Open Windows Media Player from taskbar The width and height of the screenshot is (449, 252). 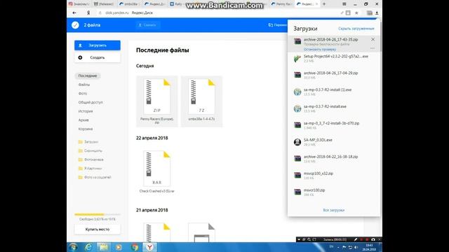point(119,247)
